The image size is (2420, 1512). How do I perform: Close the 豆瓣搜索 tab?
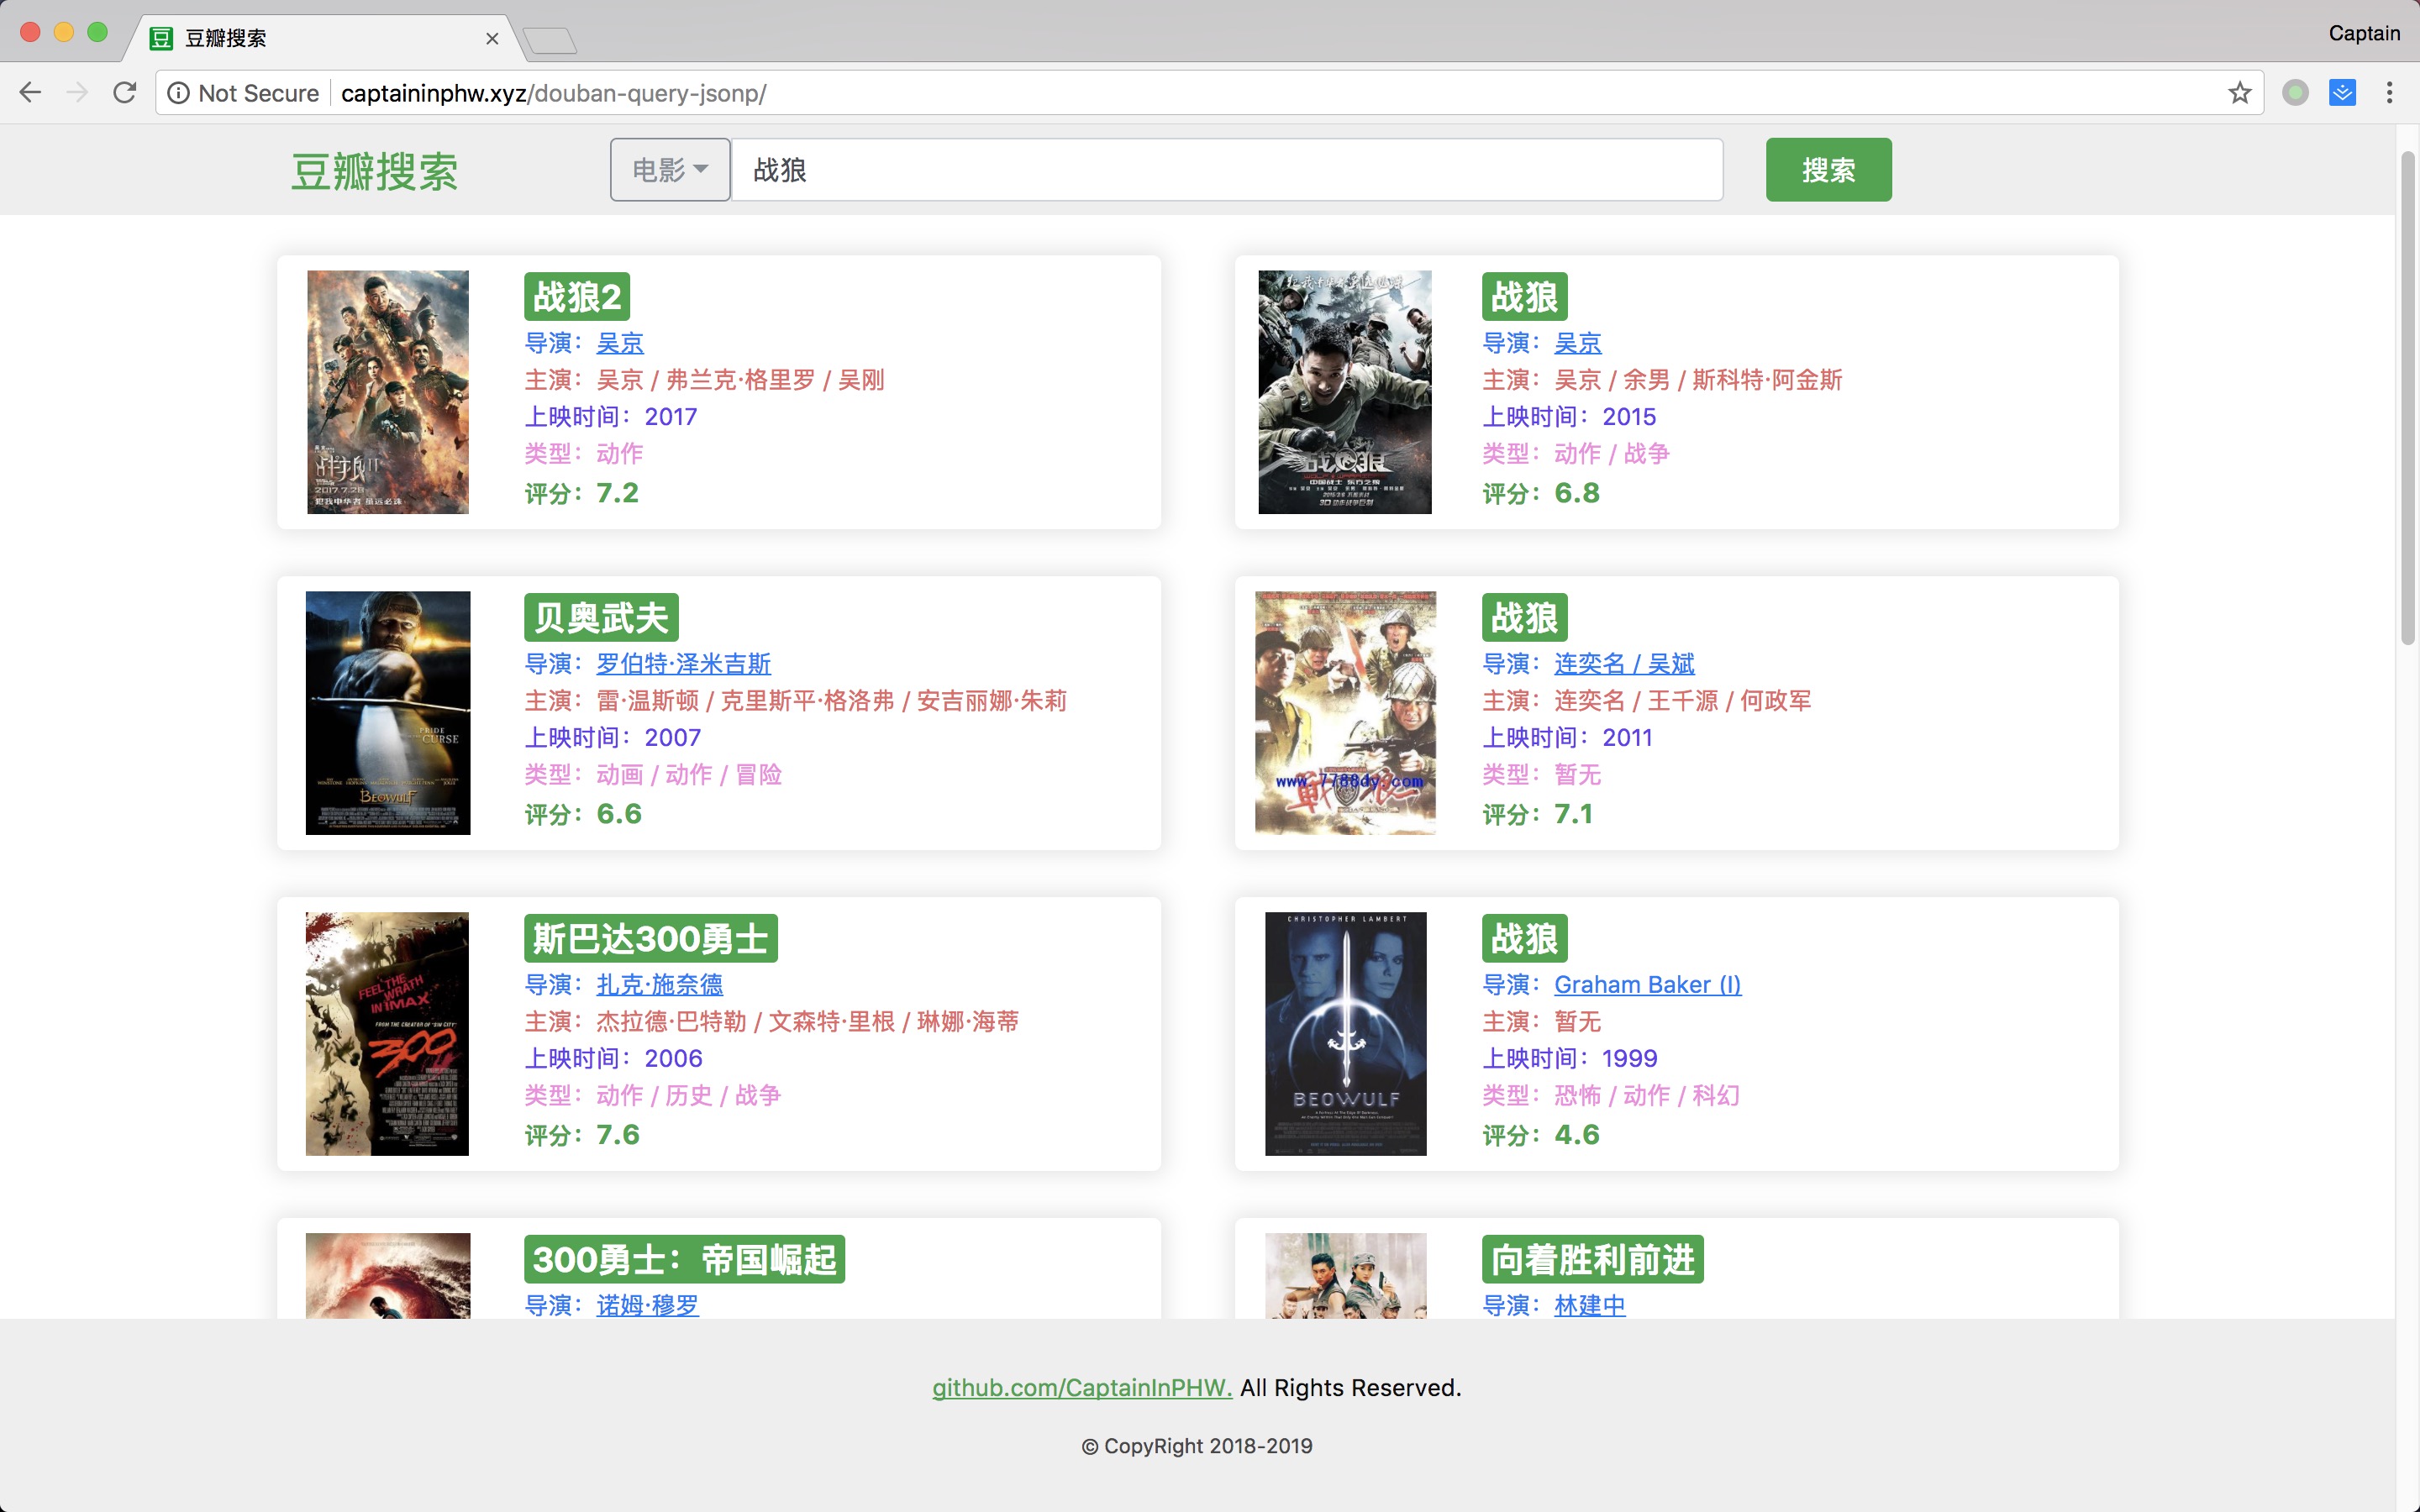(492, 39)
